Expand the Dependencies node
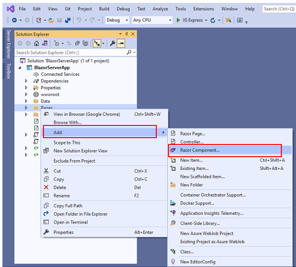Image resolution: width=296 pixels, height=267 pixels. pos(26,81)
